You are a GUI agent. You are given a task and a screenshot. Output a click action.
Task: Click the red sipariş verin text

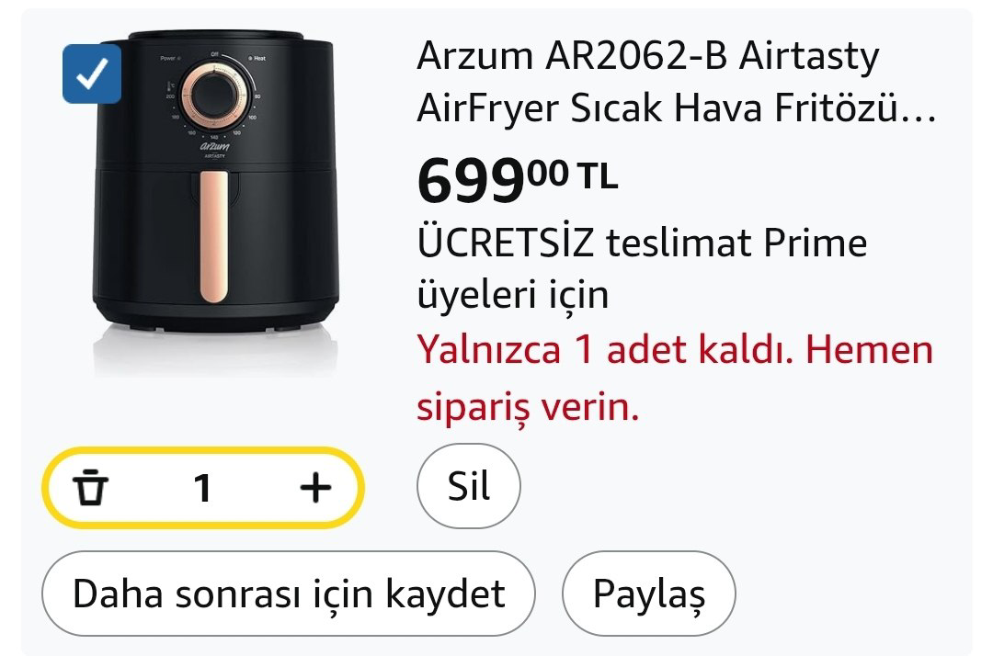528,406
